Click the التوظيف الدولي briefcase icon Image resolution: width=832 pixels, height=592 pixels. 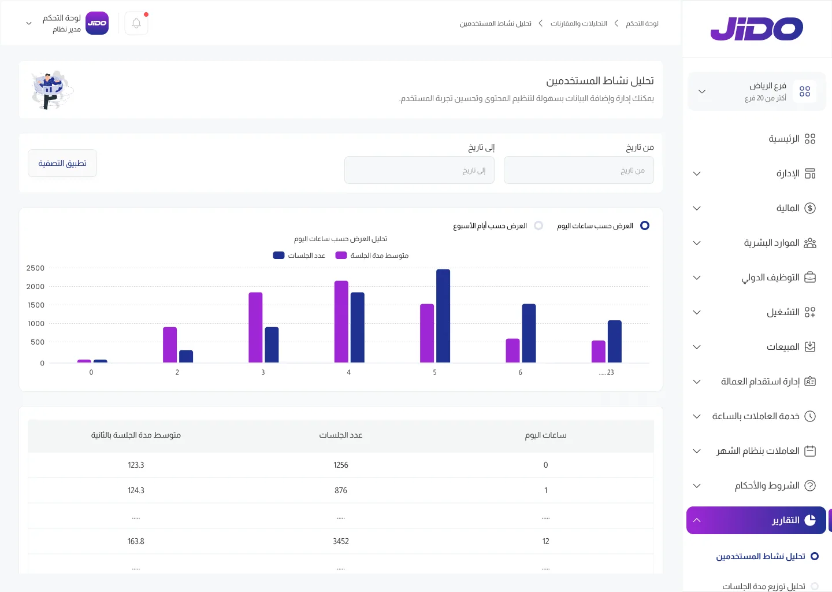pos(810,277)
